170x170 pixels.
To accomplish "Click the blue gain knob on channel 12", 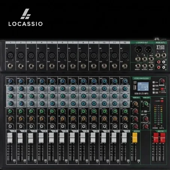I will click(125, 81).
